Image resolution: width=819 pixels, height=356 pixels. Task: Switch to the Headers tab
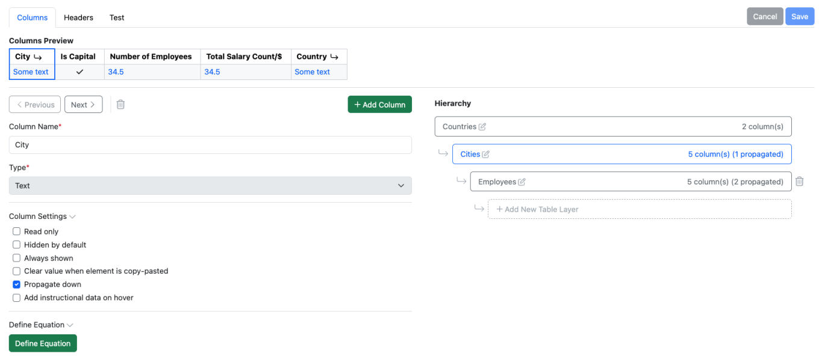78,17
